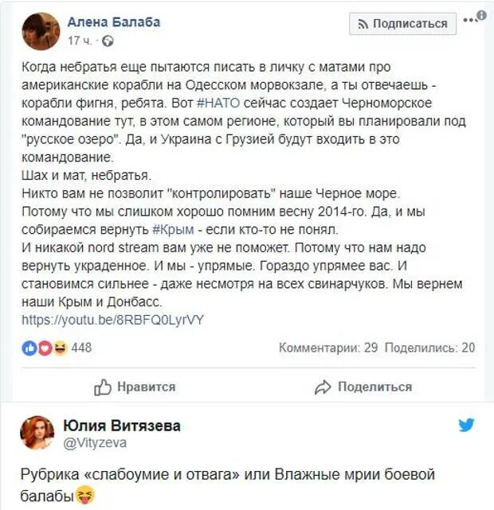Click the 17 ч. post timestamp

tap(80, 41)
